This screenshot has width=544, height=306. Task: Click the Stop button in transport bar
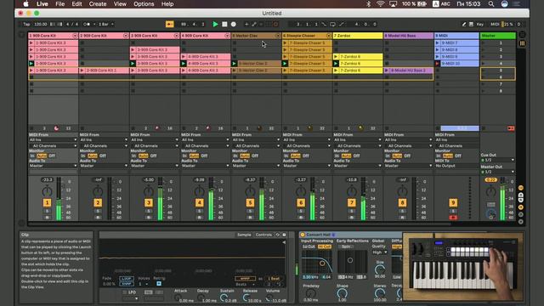pyautogui.click(x=224, y=25)
